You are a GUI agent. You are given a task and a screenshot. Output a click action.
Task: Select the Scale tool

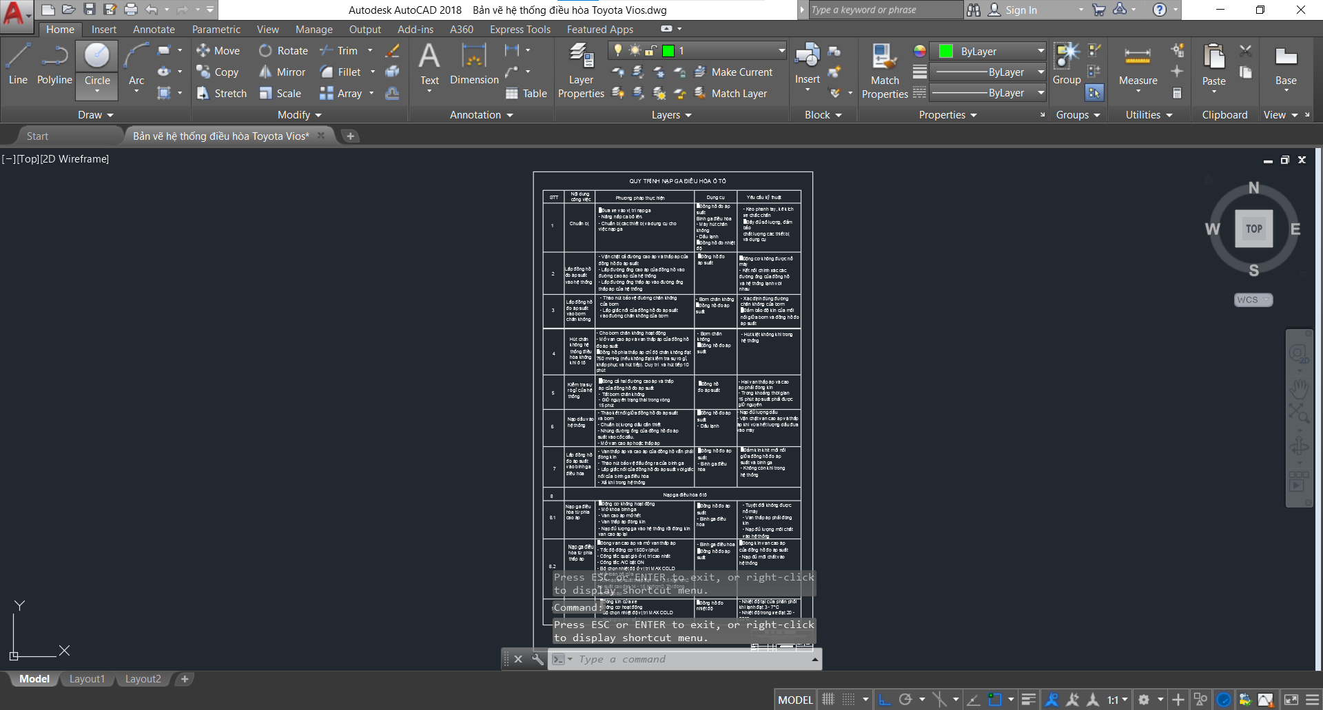tap(280, 94)
